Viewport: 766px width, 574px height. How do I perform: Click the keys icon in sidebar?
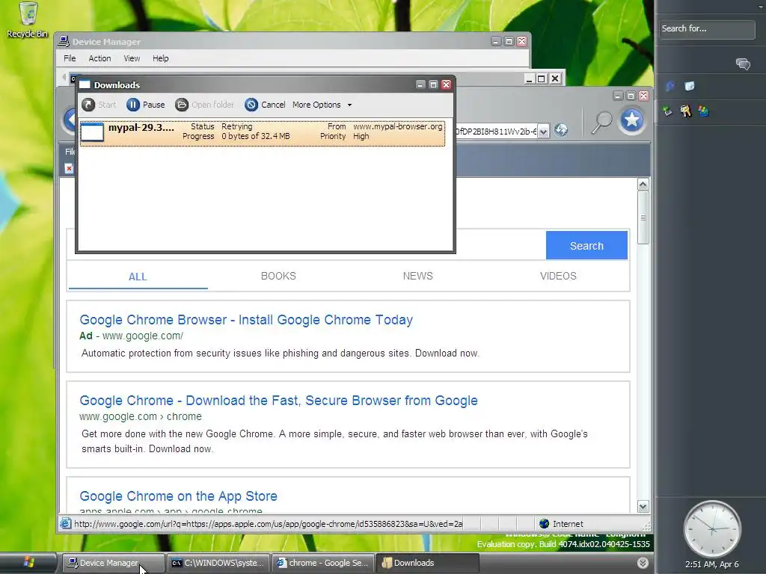point(686,111)
